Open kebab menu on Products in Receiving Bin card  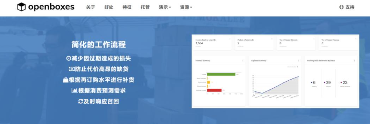(272, 39)
